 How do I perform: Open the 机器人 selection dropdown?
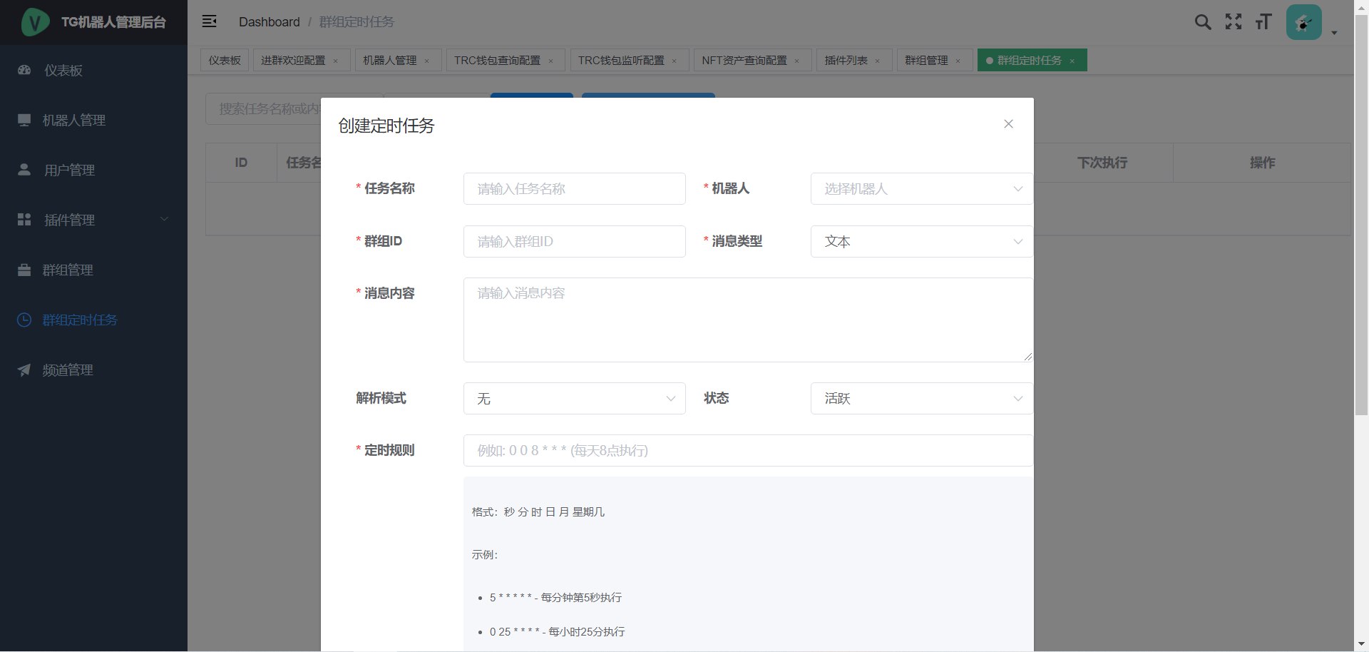coord(921,189)
